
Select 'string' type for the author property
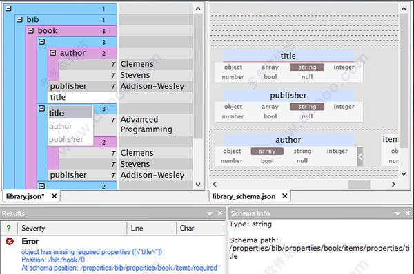(302, 151)
